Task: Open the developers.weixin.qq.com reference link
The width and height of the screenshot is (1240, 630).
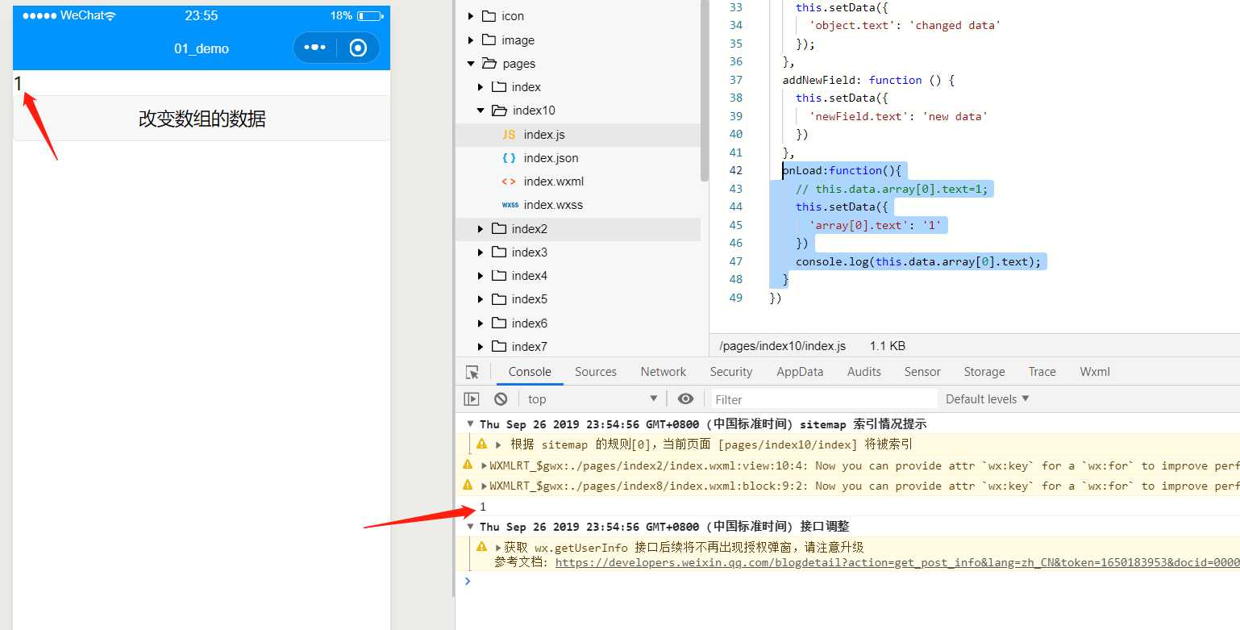Action: [x=897, y=562]
